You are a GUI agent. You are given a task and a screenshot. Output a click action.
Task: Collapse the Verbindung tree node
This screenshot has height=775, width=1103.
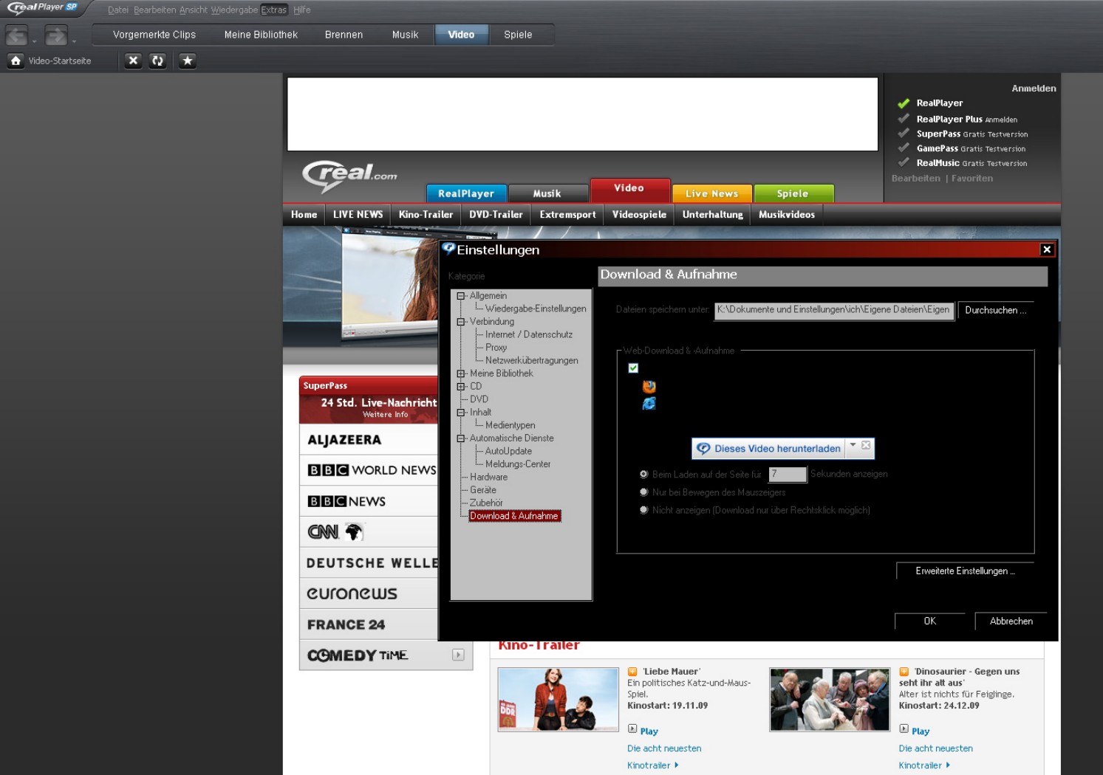pos(461,322)
